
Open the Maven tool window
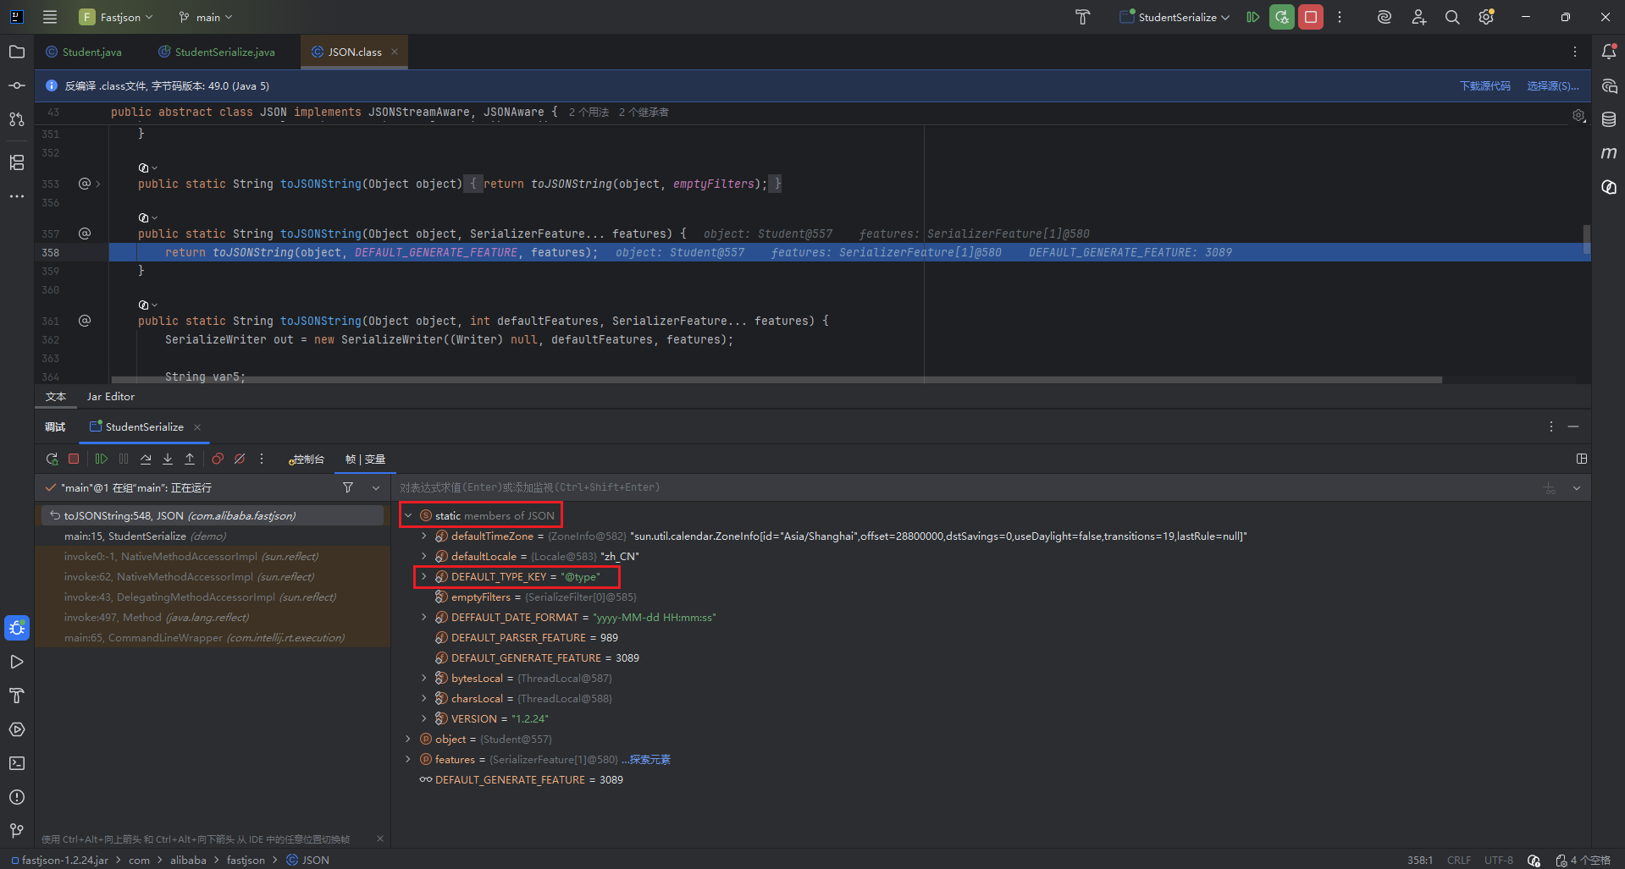coord(1609,153)
